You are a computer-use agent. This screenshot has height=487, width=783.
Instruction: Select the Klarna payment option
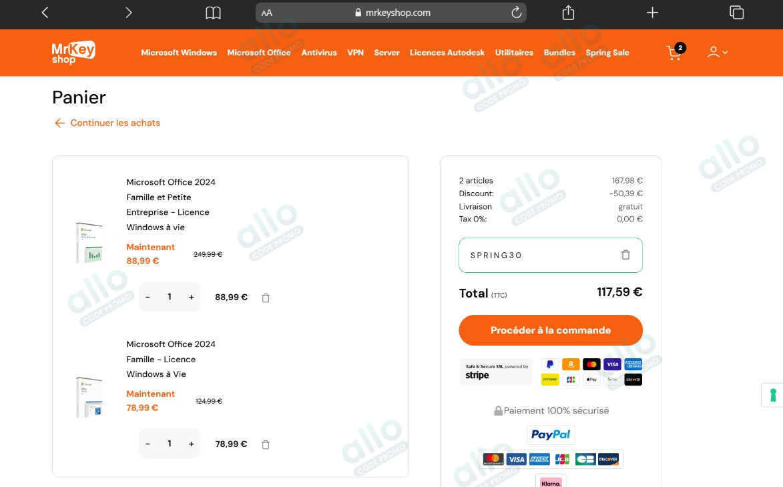click(550, 482)
